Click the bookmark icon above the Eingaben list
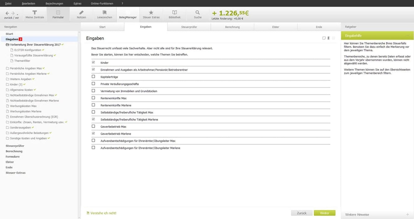414x219 pixels. pos(328,37)
